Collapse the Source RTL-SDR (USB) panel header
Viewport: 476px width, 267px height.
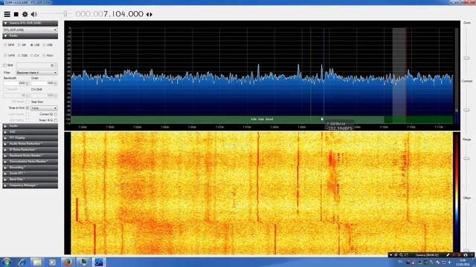click(30, 23)
